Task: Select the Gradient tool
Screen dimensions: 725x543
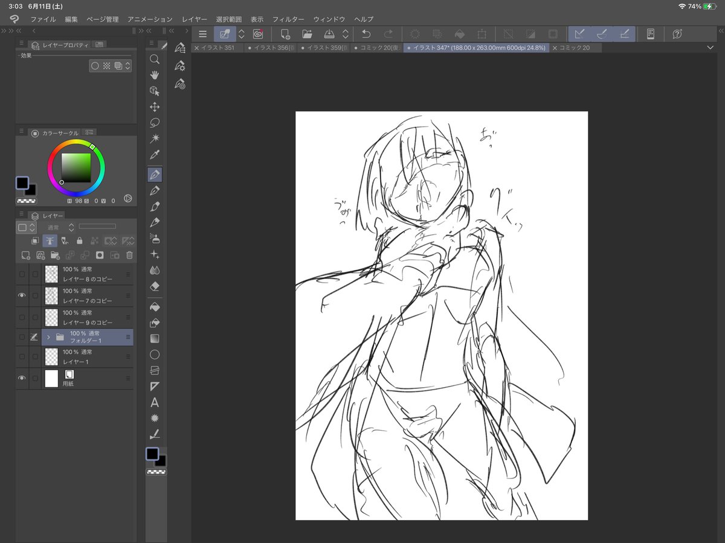Action: click(155, 338)
